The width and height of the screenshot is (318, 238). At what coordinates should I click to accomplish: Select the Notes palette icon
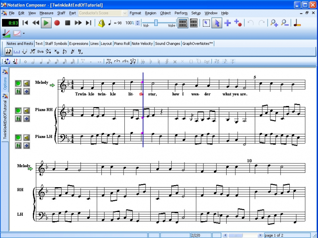8,52
